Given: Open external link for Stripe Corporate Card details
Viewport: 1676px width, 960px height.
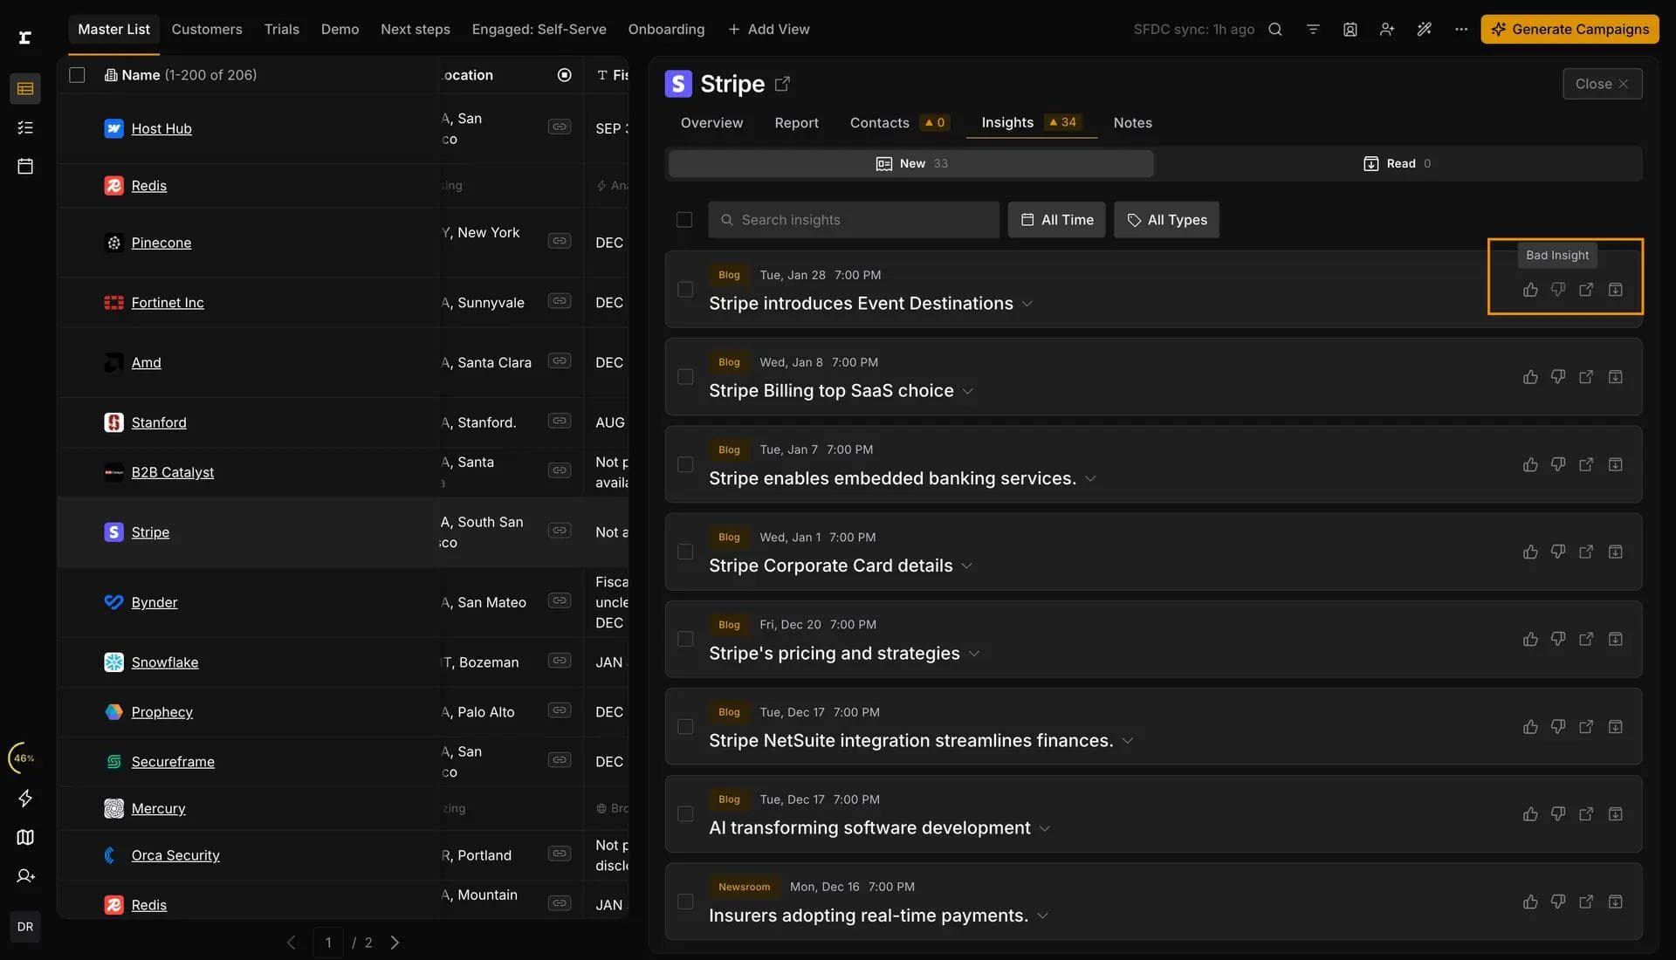Looking at the screenshot, I should (x=1586, y=552).
